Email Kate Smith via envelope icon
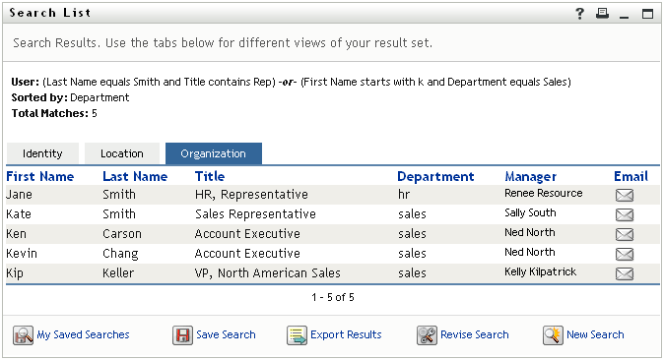Screen dimensions: 664x360 point(625,214)
